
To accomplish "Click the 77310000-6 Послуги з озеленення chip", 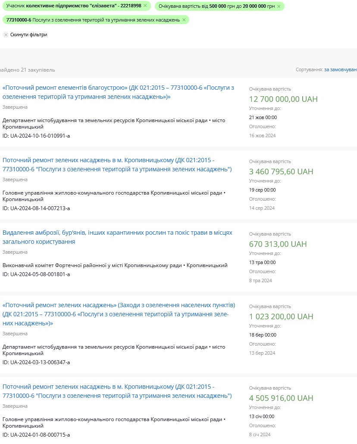I will 93,20.
